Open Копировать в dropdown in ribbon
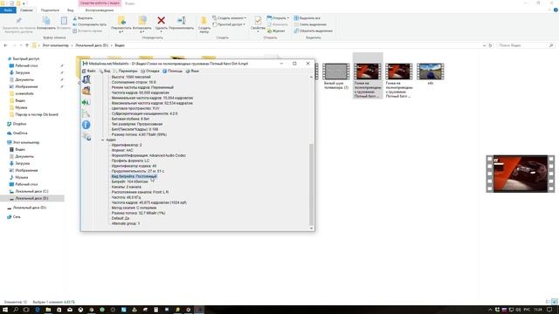 click(x=141, y=24)
